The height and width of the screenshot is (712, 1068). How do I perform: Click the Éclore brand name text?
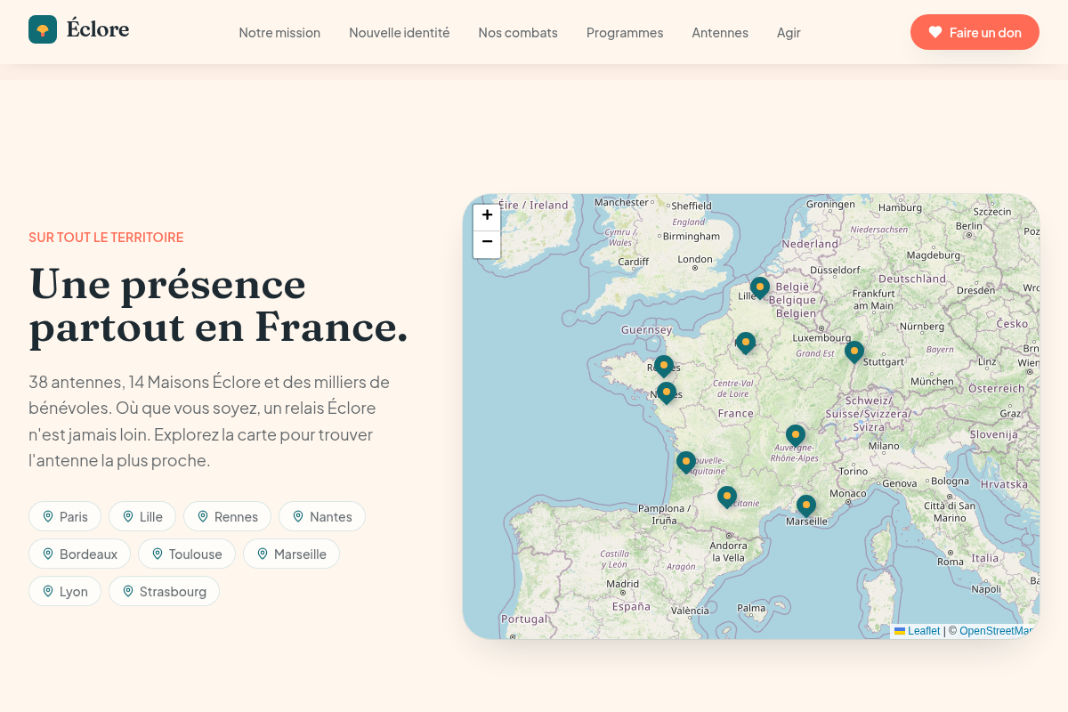coord(98,29)
